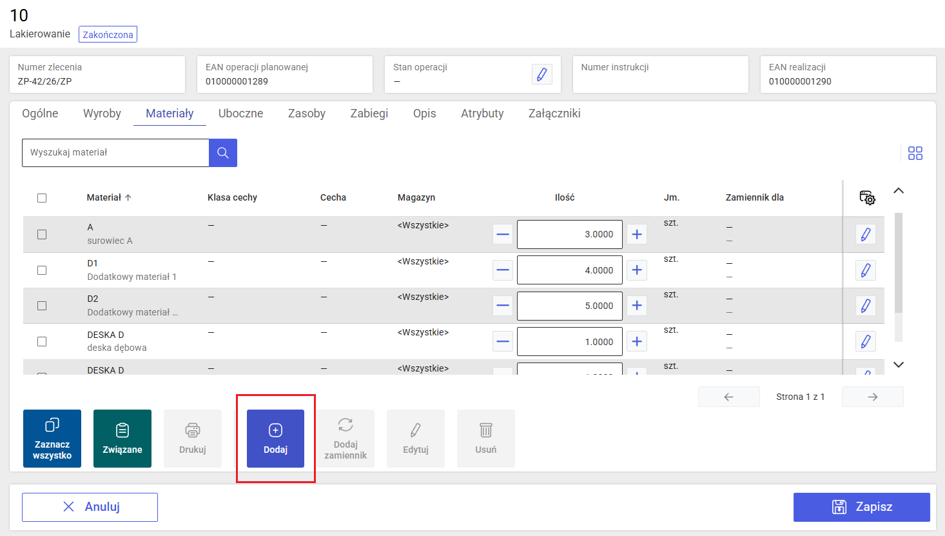Click Związane clipboard button
The image size is (945, 536).
point(122,439)
